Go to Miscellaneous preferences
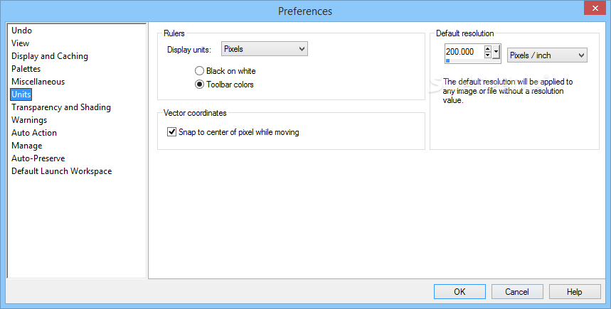This screenshot has width=611, height=309. point(38,82)
